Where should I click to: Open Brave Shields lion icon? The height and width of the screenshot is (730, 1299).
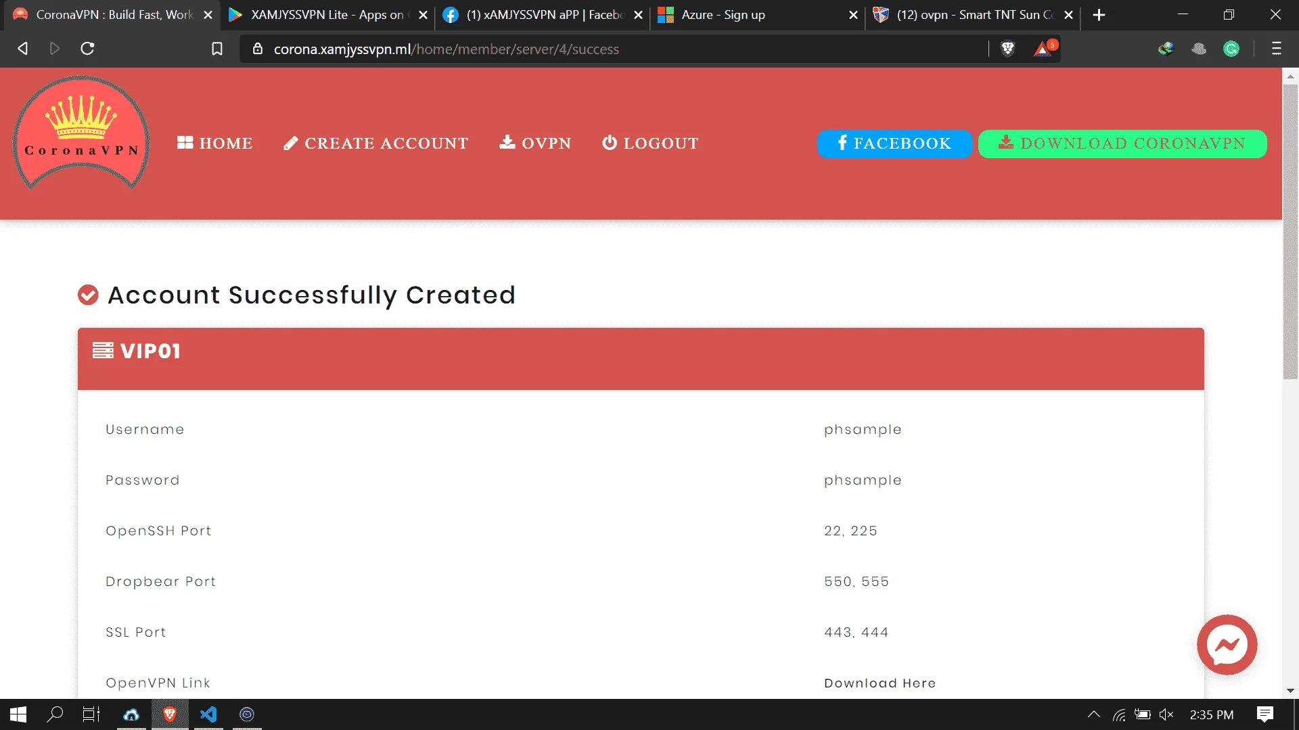click(1007, 49)
